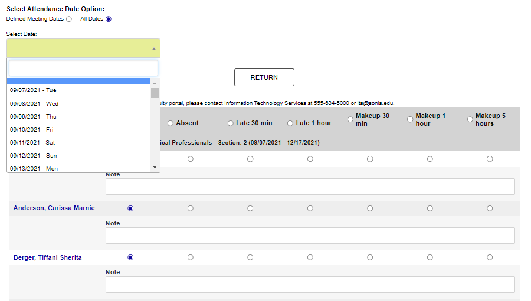Mark Berger, Tiffani Sherita Makeup 5 hours
This screenshot has height=301, width=531.
[490, 257]
